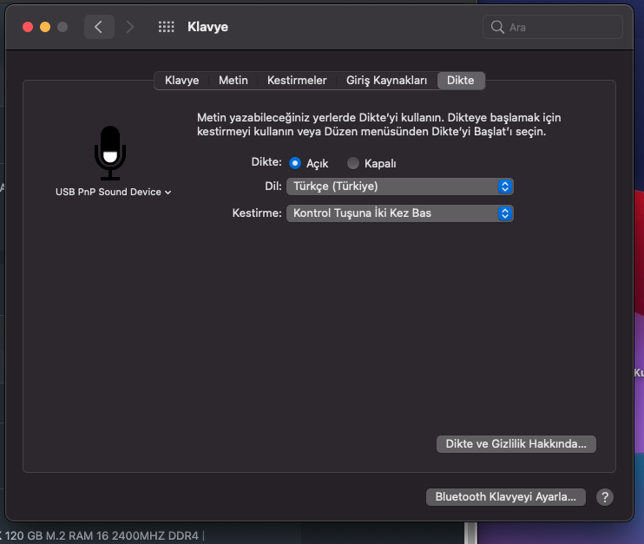Click Dikte ve Gizlilik Hakkında button
The width and height of the screenshot is (644, 544).
click(x=516, y=443)
